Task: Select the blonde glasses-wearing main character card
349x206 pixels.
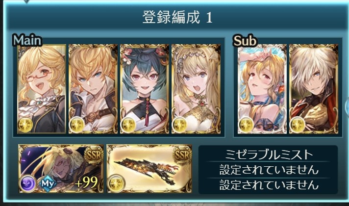Action: (42, 89)
